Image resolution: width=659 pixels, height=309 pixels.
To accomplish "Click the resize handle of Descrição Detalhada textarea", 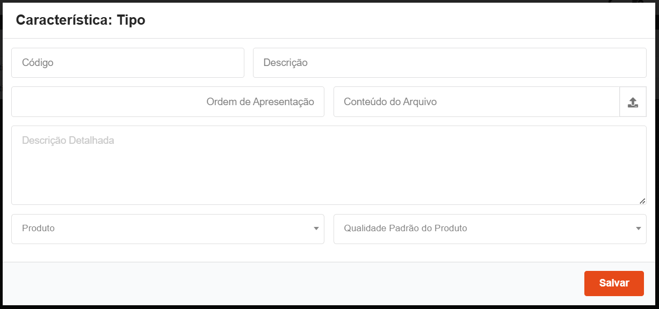I will click(x=643, y=201).
